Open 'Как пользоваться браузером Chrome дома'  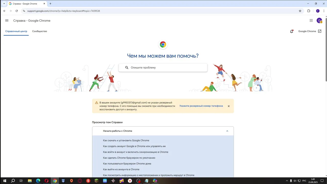pyautogui.click(x=127, y=164)
